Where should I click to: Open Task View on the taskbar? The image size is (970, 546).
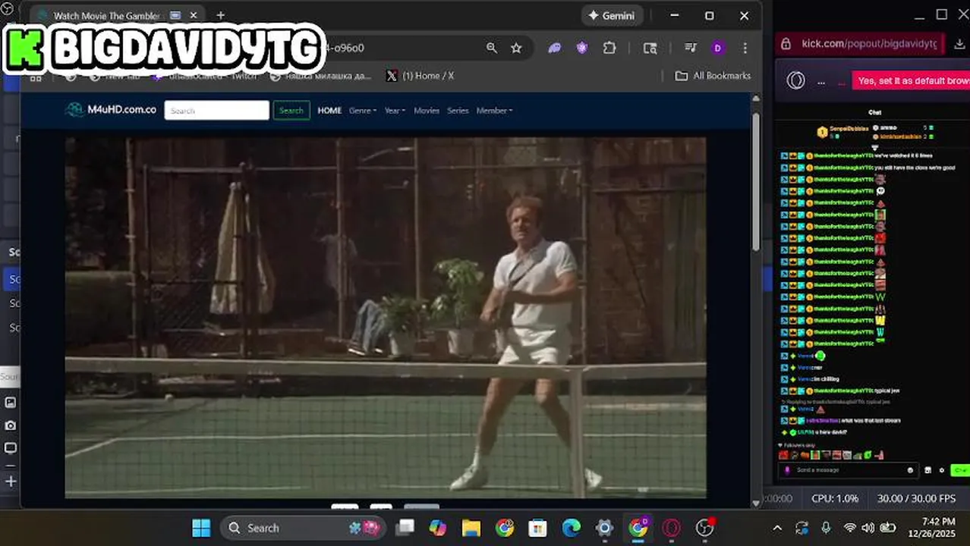click(x=405, y=528)
